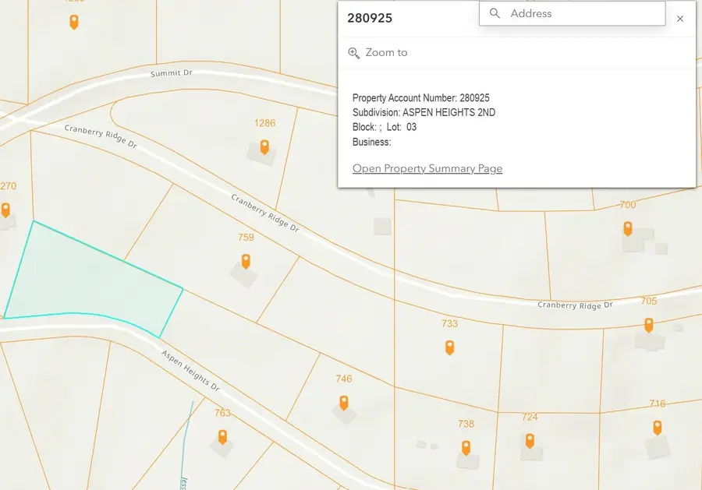Click the 759 address label
This screenshot has height=490, width=702.
pos(246,238)
